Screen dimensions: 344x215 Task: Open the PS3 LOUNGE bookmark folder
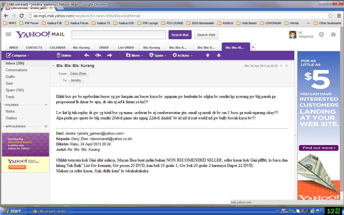click(x=172, y=23)
